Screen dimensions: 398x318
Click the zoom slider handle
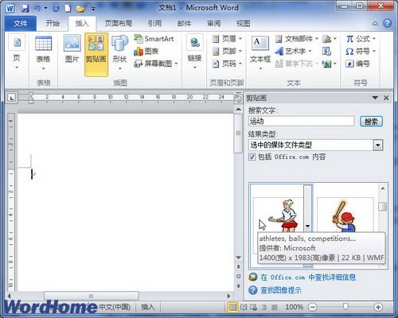coord(345,307)
